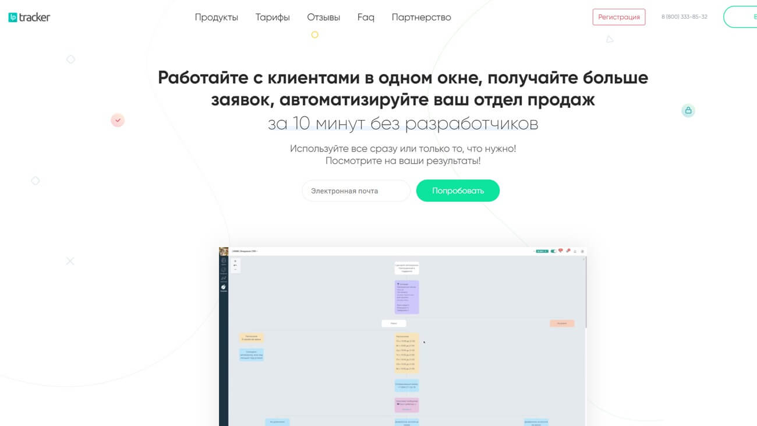Click the zoom-out minus icon on scenario canvas
Viewport: 757px width, 426px height.
point(235,270)
